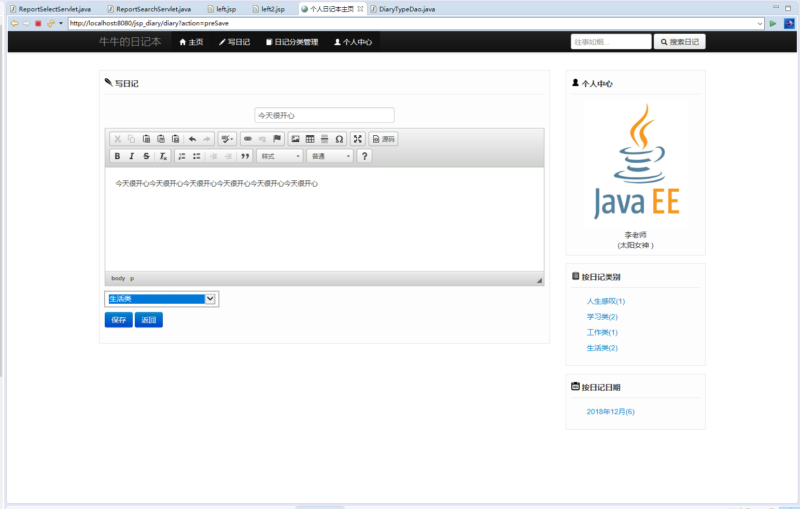Switch to the ReportSelectServlet.java tab

click(50, 9)
